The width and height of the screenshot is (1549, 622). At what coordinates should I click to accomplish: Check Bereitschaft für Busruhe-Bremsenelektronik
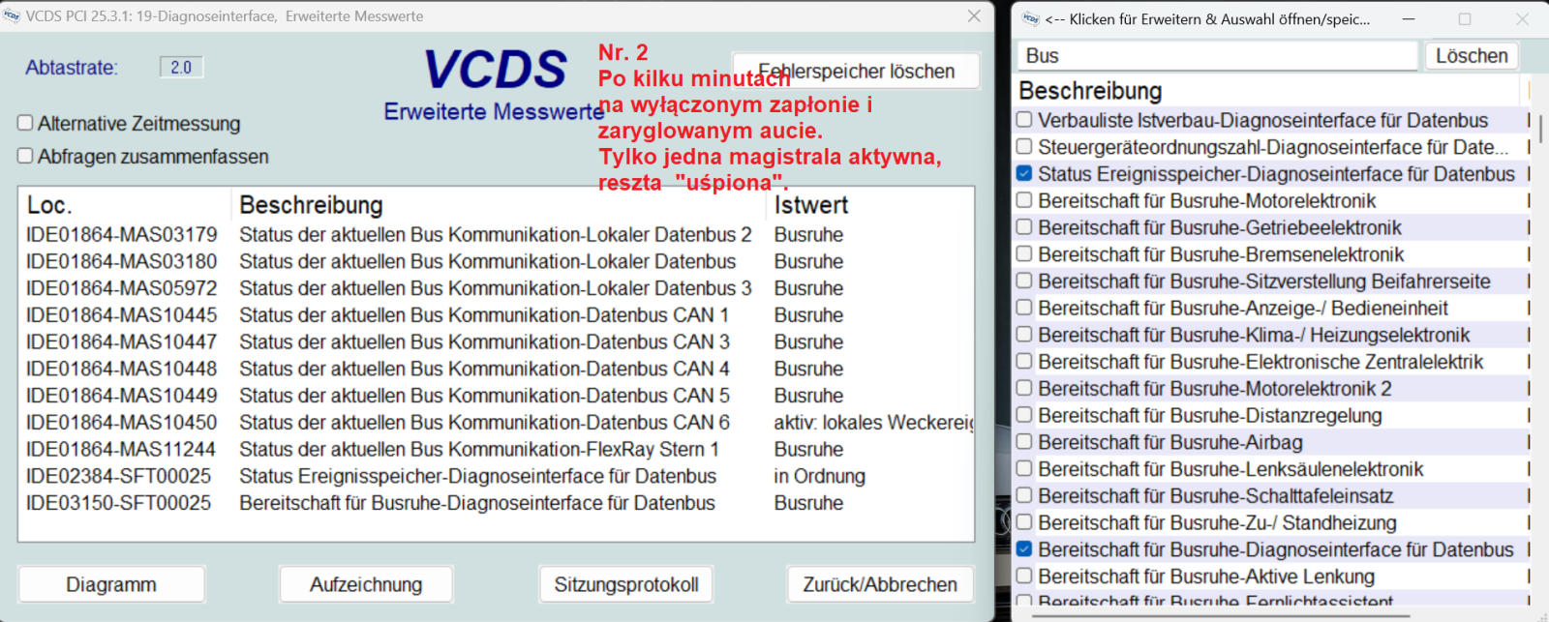tap(1024, 254)
